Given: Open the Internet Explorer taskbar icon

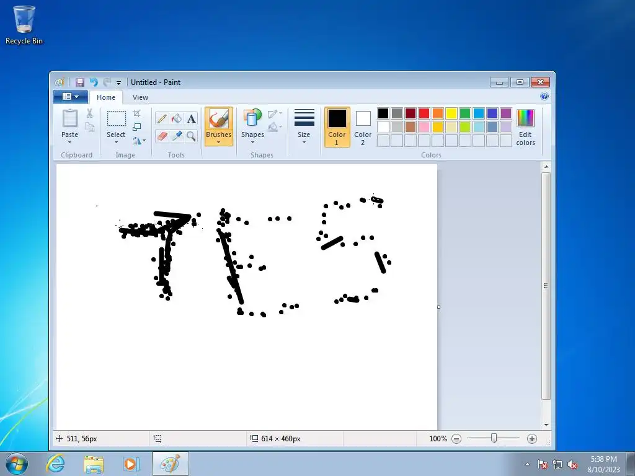Looking at the screenshot, I should (55, 464).
